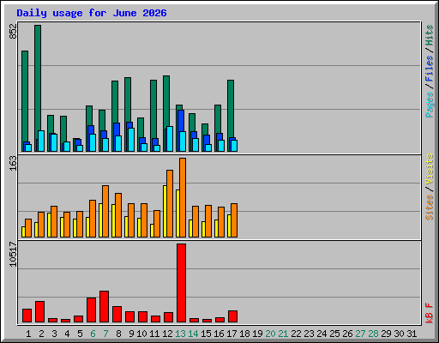Screen dimensions: 439x343
Task: Click the 852 hits axis value
Action: point(13,32)
